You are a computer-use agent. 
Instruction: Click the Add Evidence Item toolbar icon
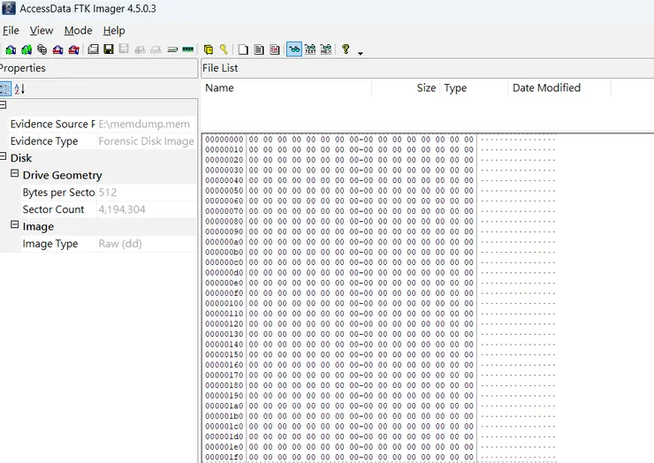click(10, 49)
